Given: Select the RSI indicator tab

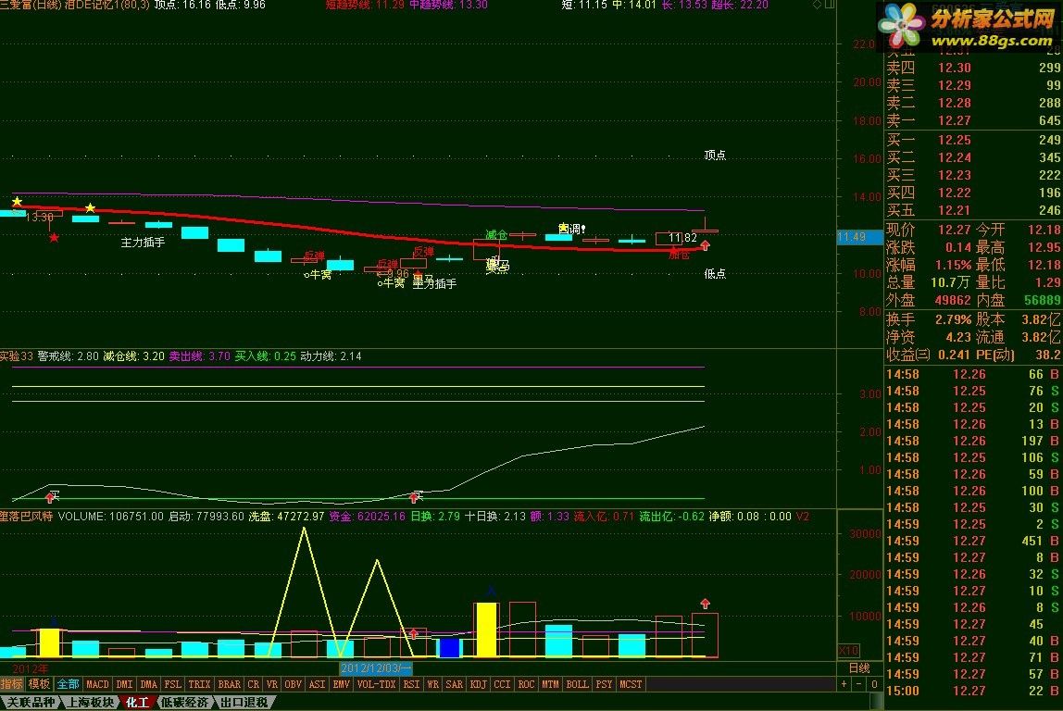Looking at the screenshot, I should coord(411,684).
